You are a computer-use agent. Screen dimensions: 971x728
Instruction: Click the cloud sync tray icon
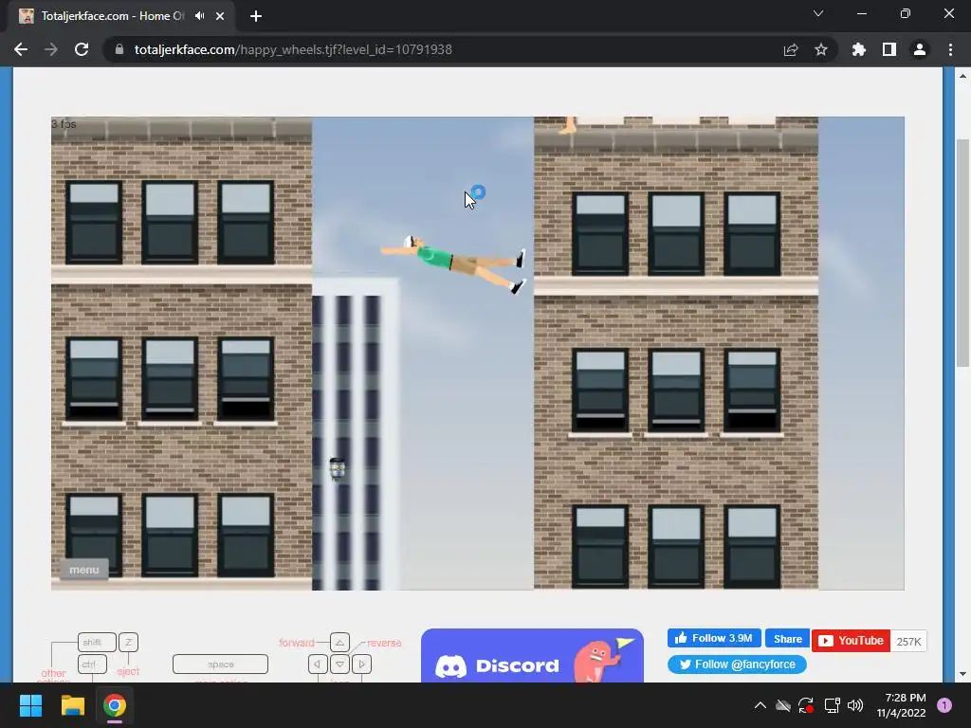point(783,705)
